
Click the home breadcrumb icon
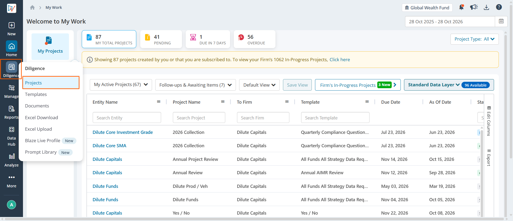pyautogui.click(x=32, y=7)
